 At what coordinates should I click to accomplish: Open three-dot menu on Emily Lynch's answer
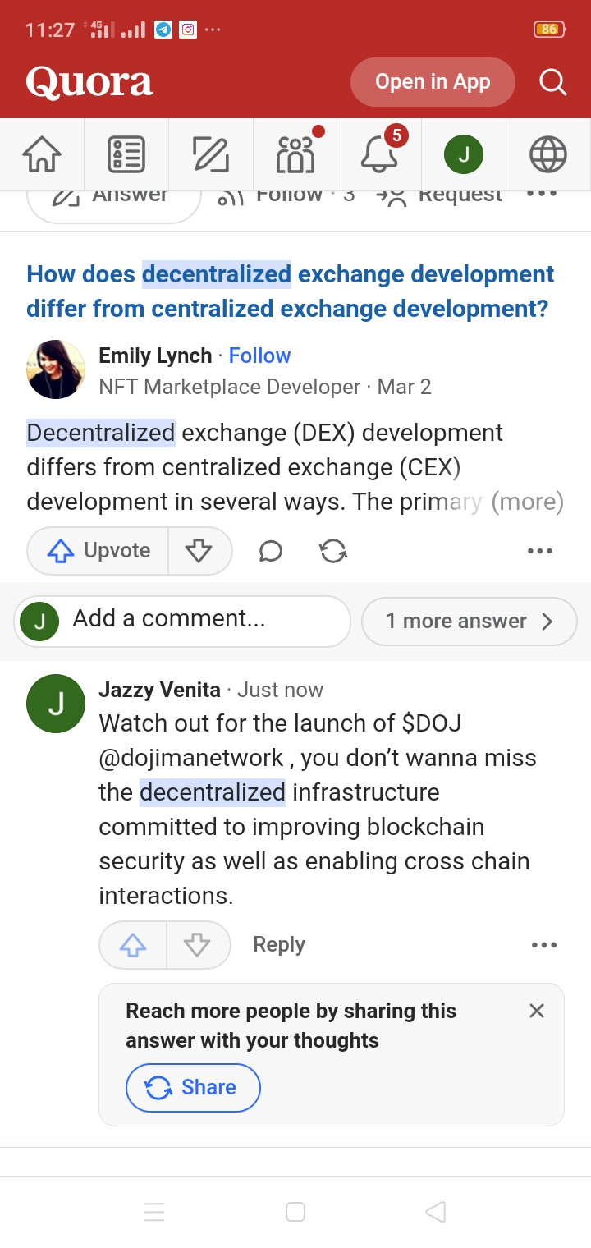coord(540,551)
